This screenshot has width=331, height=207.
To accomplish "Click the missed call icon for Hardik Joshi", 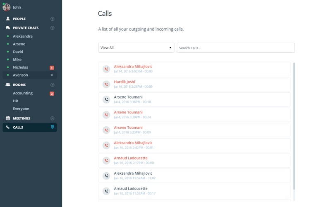I will click(x=106, y=84).
